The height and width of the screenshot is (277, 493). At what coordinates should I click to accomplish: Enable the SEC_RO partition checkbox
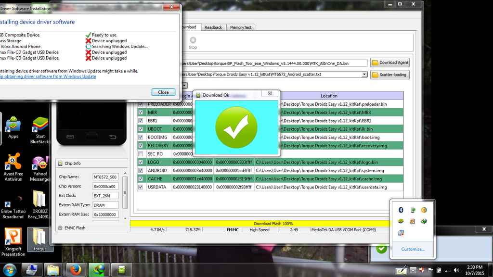[x=141, y=154]
